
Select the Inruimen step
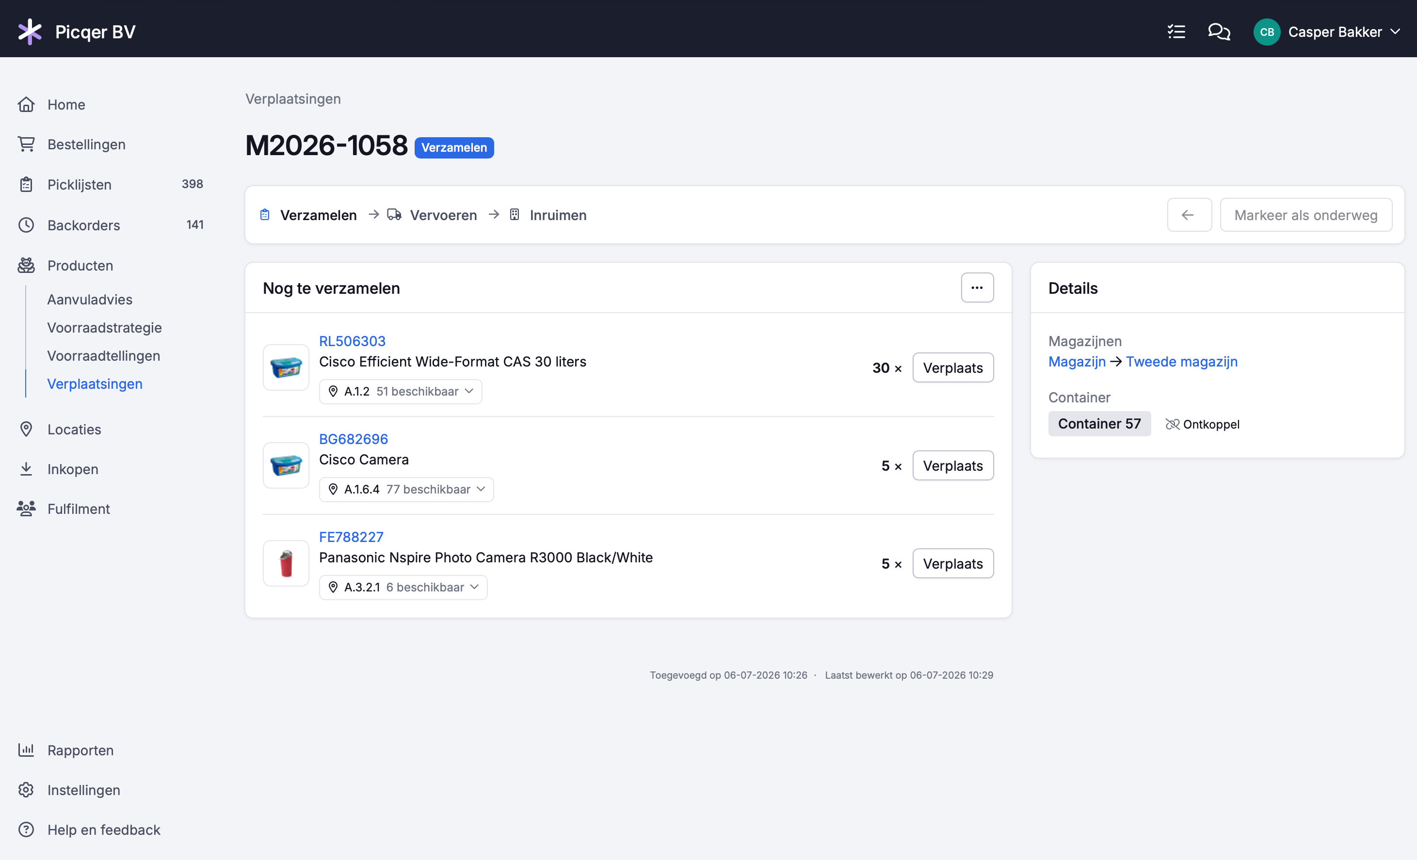[x=558, y=215]
